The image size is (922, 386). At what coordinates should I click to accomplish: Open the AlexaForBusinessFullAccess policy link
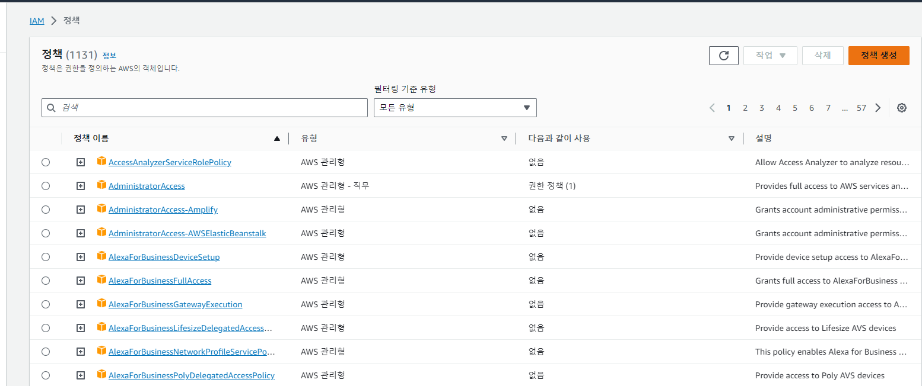click(160, 281)
